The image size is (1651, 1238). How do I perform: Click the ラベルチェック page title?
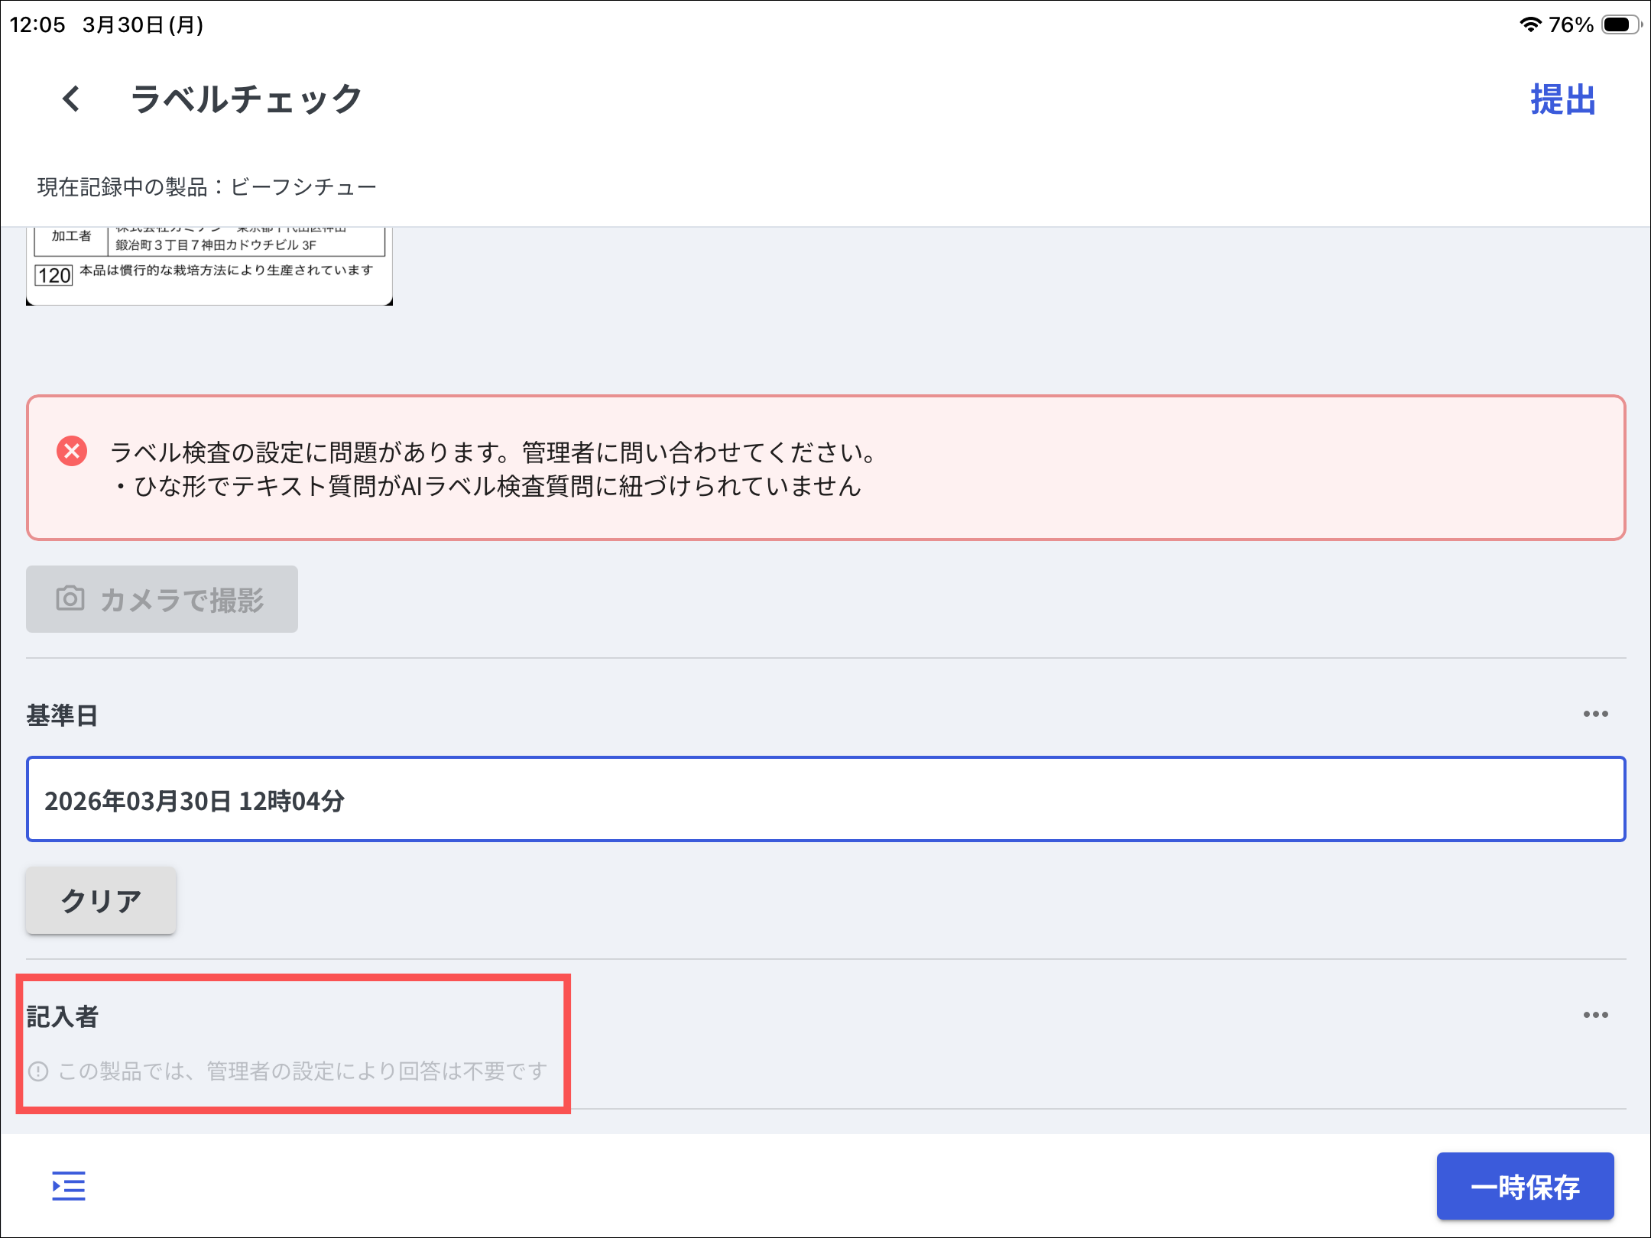tap(246, 99)
